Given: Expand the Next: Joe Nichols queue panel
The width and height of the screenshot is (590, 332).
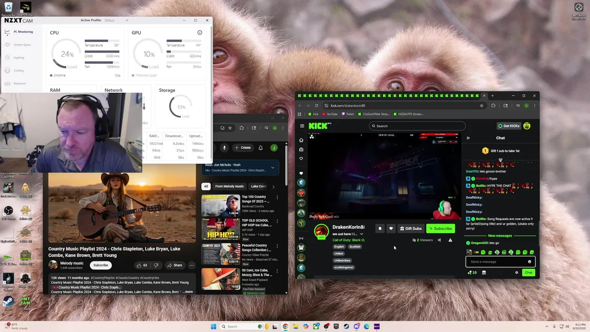Looking at the screenshot, I should point(272,167).
